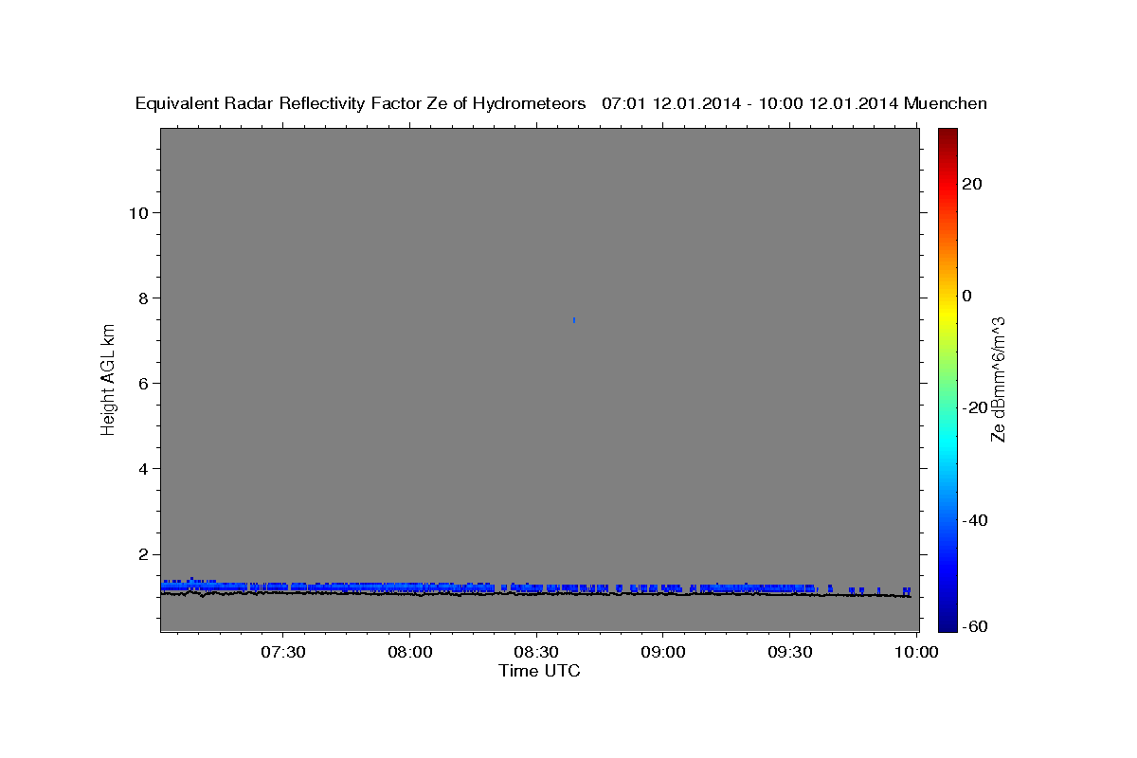The width and height of the screenshot is (1137, 758).
Task: Click the 07:30 time tick label
Action: 282,652
